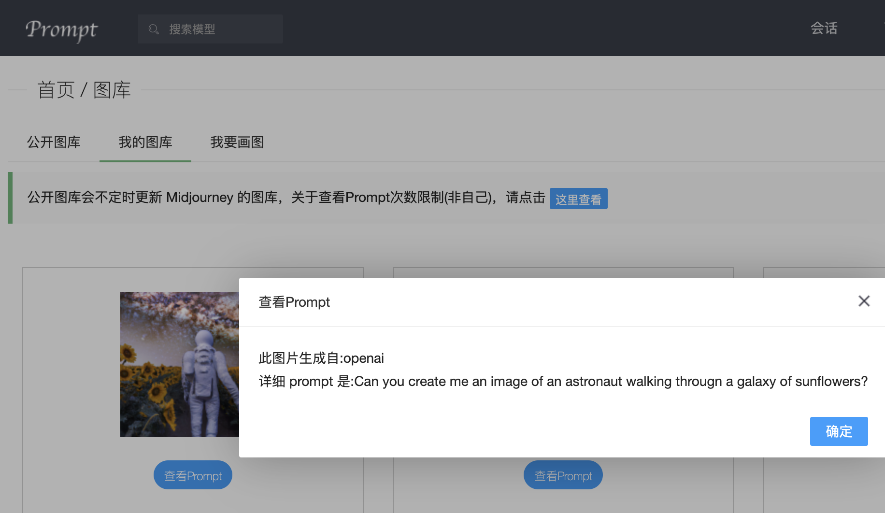The image size is (885, 513).
Task: Open the 我要画图 tab
Action: (x=237, y=142)
